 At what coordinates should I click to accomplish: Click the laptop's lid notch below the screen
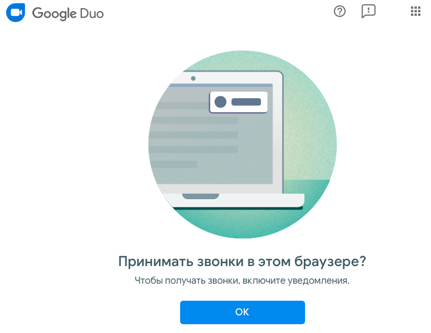coord(201,196)
